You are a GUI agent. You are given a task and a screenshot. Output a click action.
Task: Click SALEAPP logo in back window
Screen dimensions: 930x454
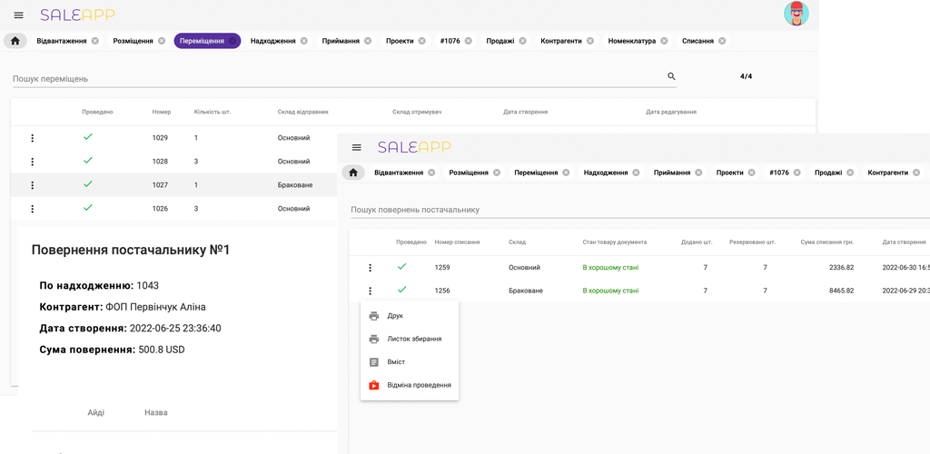pos(78,15)
